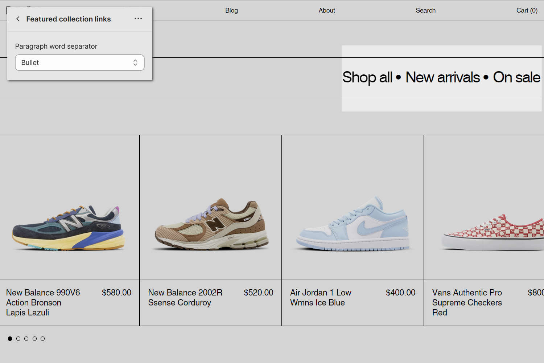Select the third carousel pagination dot

26,338
